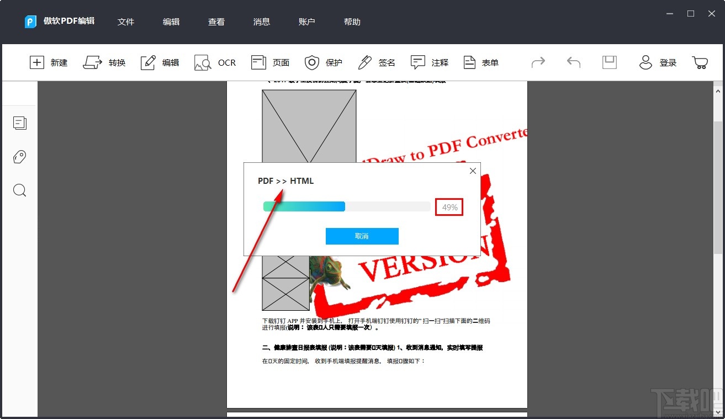Select the 新建 (New) tool

[49, 62]
